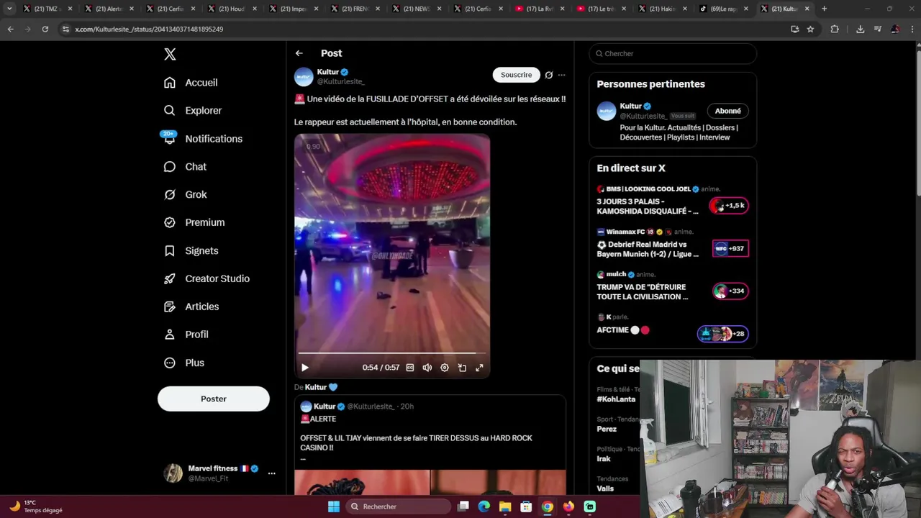Open the post's three-dot more menu
This screenshot has height=518, width=921.
pyautogui.click(x=562, y=75)
